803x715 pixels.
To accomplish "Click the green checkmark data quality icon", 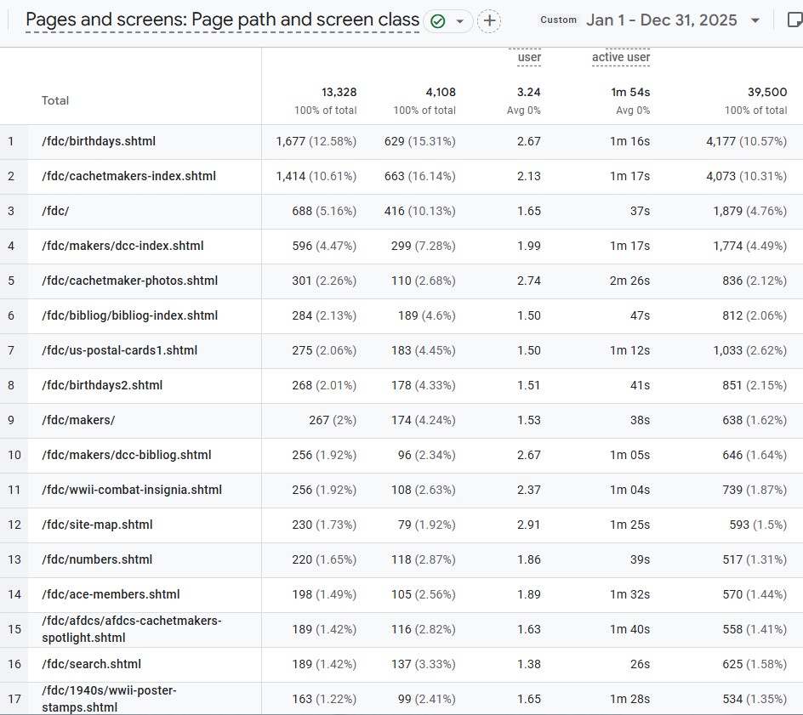I will 438,21.
